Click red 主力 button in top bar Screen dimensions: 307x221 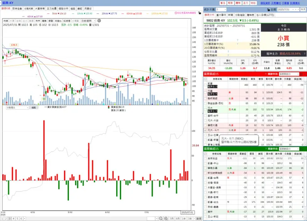point(246,3)
